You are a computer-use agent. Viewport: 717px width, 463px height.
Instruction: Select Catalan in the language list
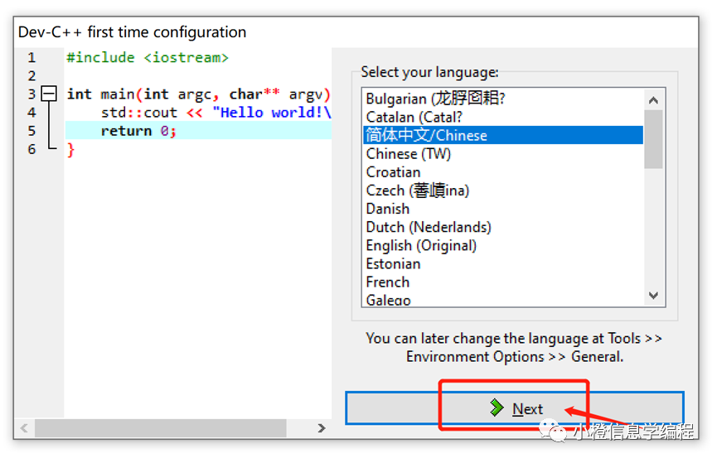click(503, 117)
